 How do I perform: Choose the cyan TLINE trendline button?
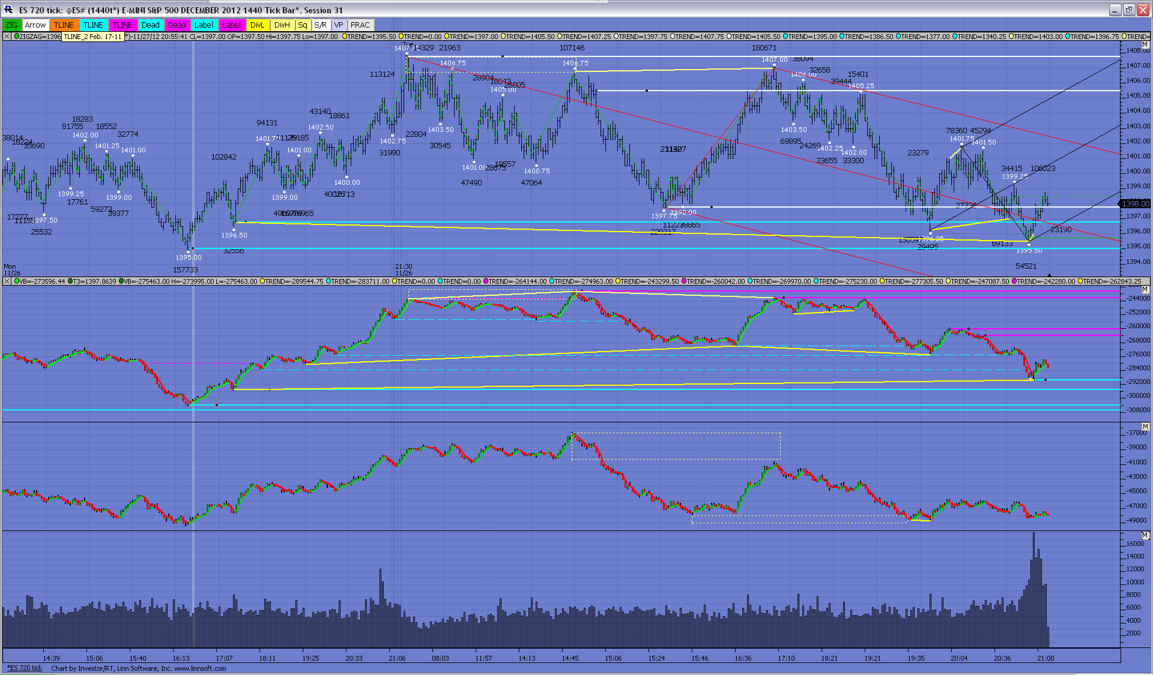point(93,25)
